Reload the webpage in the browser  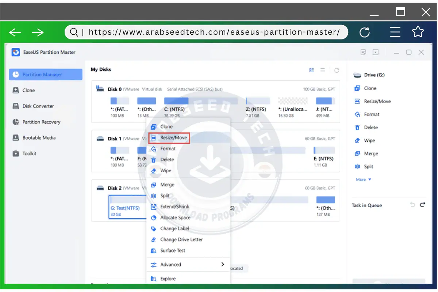[x=365, y=32]
